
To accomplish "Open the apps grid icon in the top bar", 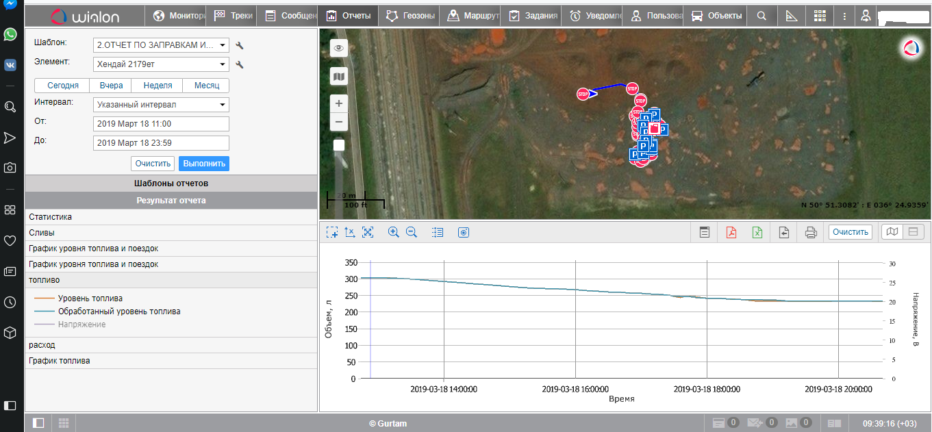I will coord(819,16).
